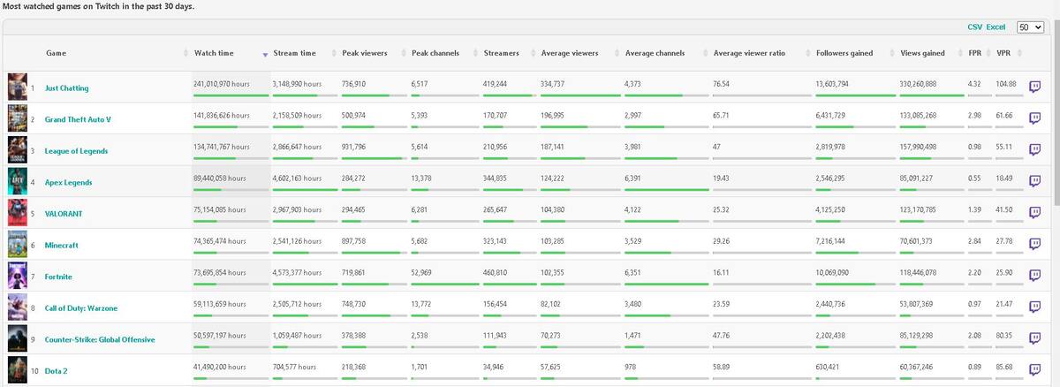Click Counter-Strike average channels value 1,471
The height and width of the screenshot is (387, 1060).
click(x=633, y=335)
